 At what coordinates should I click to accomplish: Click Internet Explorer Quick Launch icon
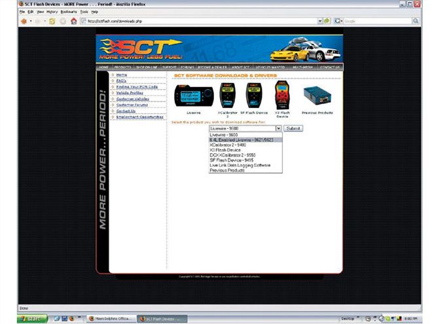(57, 319)
